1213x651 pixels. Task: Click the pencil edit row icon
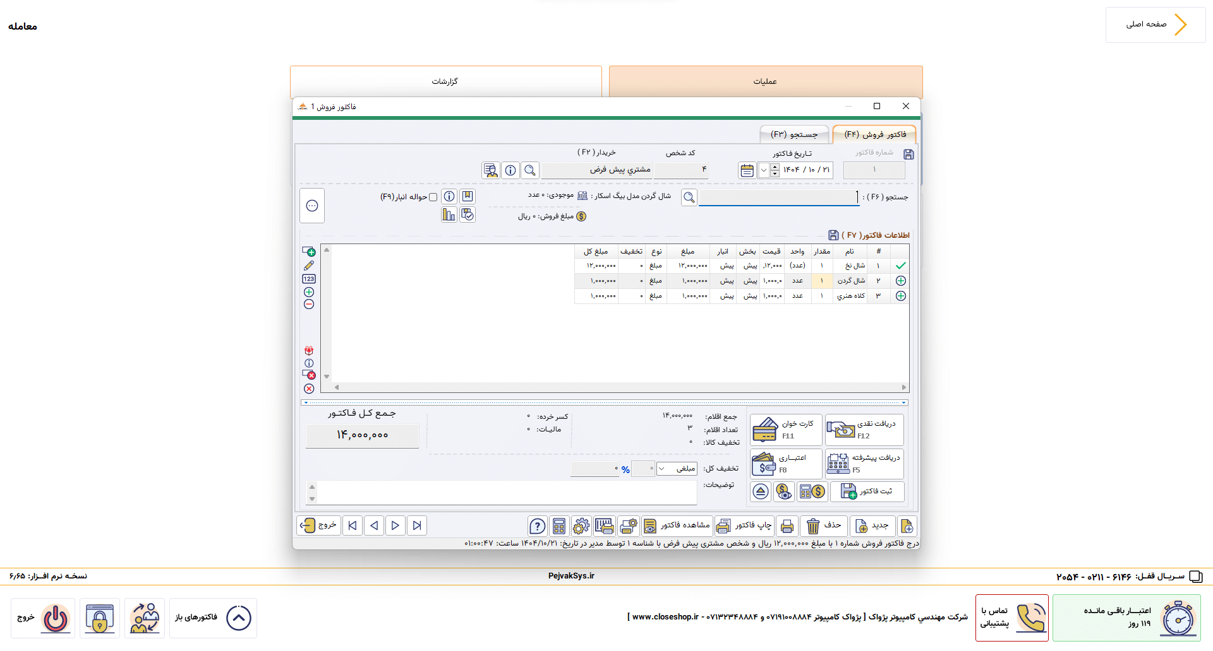coord(309,266)
